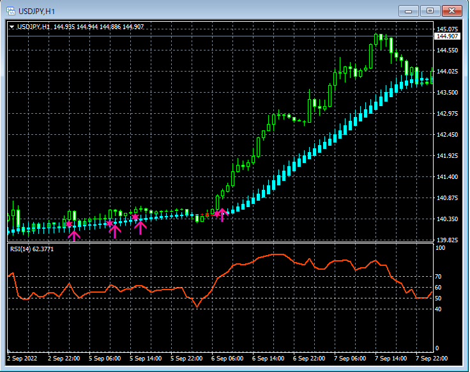Click the first pink arrow near 2 Sep 22:00
470x372 pixels.
tap(74, 236)
